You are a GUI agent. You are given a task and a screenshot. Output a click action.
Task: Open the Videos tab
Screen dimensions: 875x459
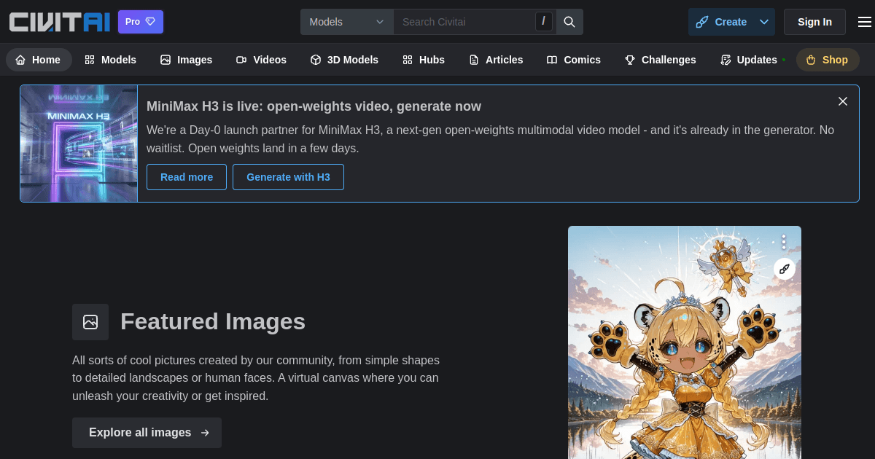click(262, 60)
